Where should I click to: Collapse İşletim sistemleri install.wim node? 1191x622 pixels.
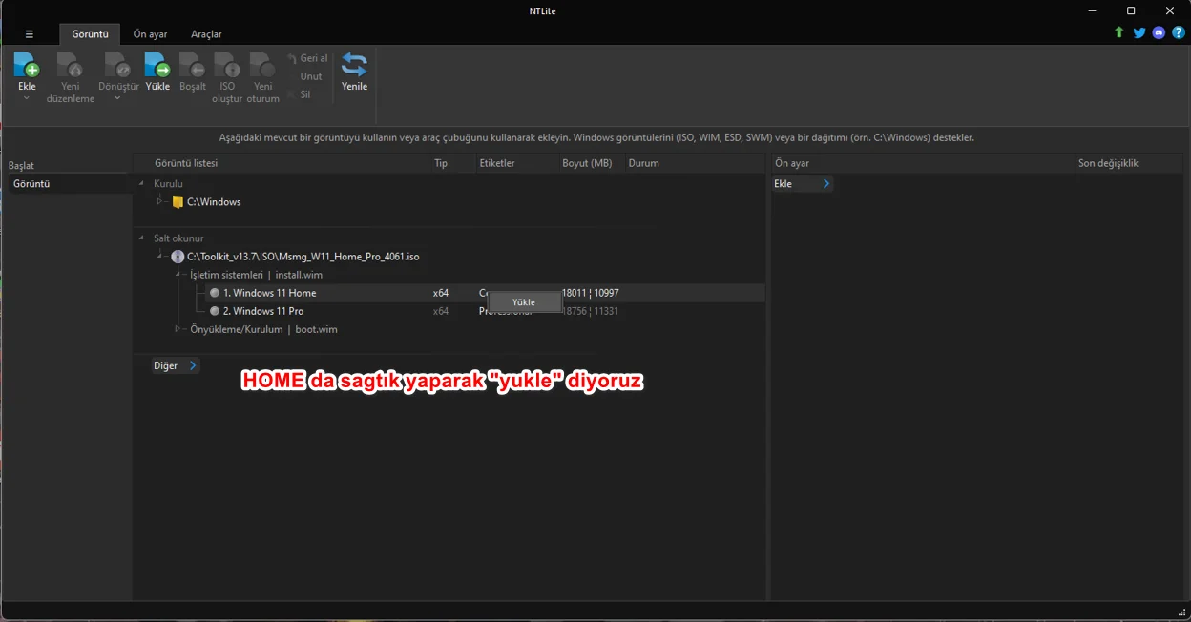click(178, 274)
